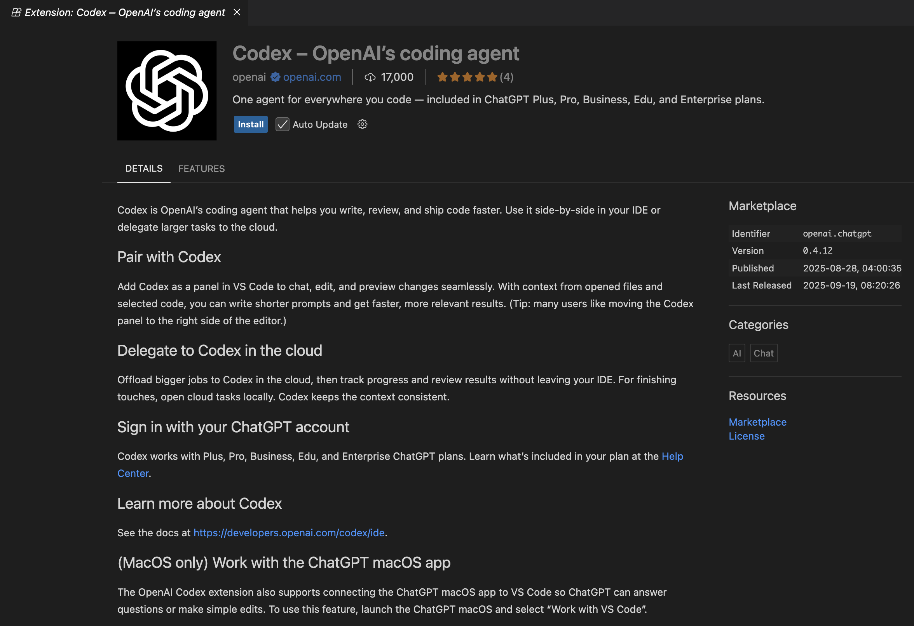Click the openai publisher name
This screenshot has height=626, width=914.
tap(249, 77)
